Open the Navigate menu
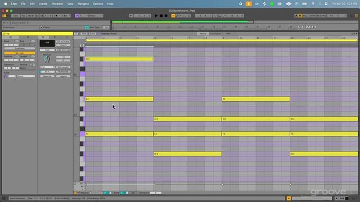The image size is (360, 202). pyautogui.click(x=83, y=4)
